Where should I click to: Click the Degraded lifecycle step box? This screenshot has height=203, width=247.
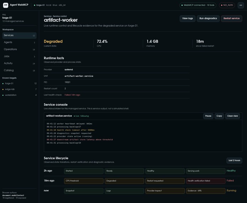coord(124,181)
